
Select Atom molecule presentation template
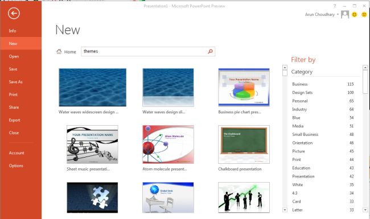tap(168, 144)
